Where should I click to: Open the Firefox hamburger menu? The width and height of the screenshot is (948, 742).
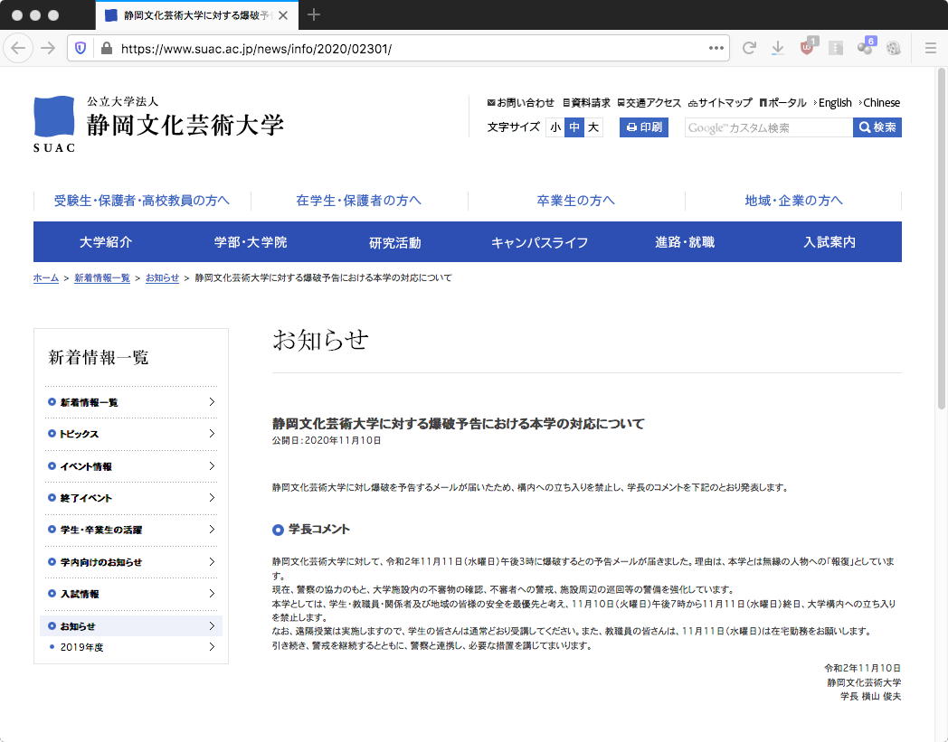(930, 49)
